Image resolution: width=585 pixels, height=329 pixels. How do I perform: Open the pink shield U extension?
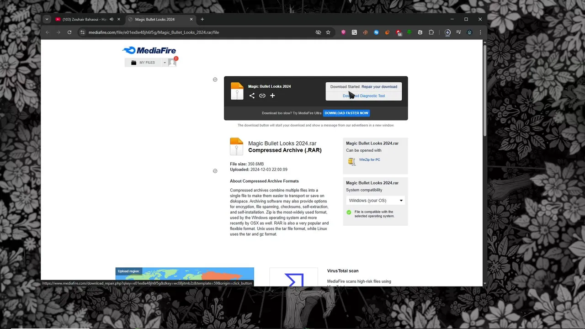[x=343, y=32]
